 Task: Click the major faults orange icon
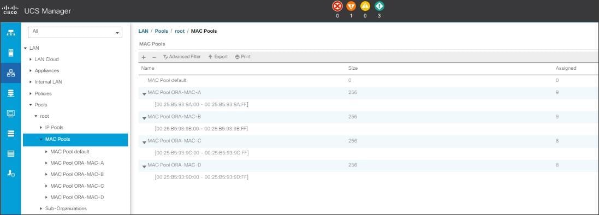pos(351,6)
